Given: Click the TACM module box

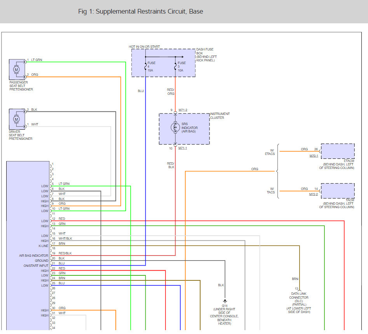Looking at the screenshot, I should coord(338,191).
